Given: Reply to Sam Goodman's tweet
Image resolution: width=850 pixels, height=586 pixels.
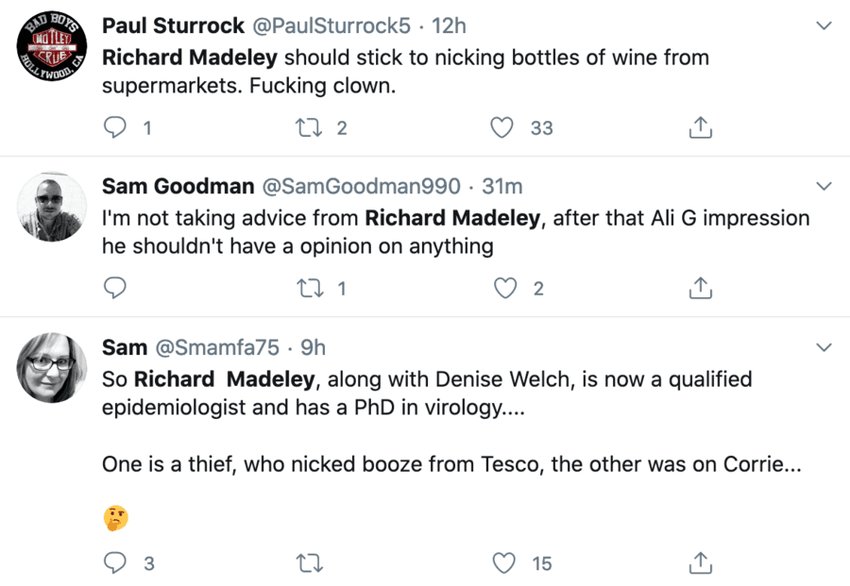Looking at the screenshot, I should pyautogui.click(x=115, y=288).
